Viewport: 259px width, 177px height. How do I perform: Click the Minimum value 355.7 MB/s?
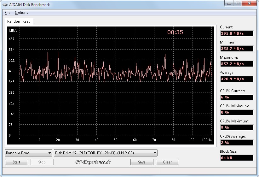[237, 49]
